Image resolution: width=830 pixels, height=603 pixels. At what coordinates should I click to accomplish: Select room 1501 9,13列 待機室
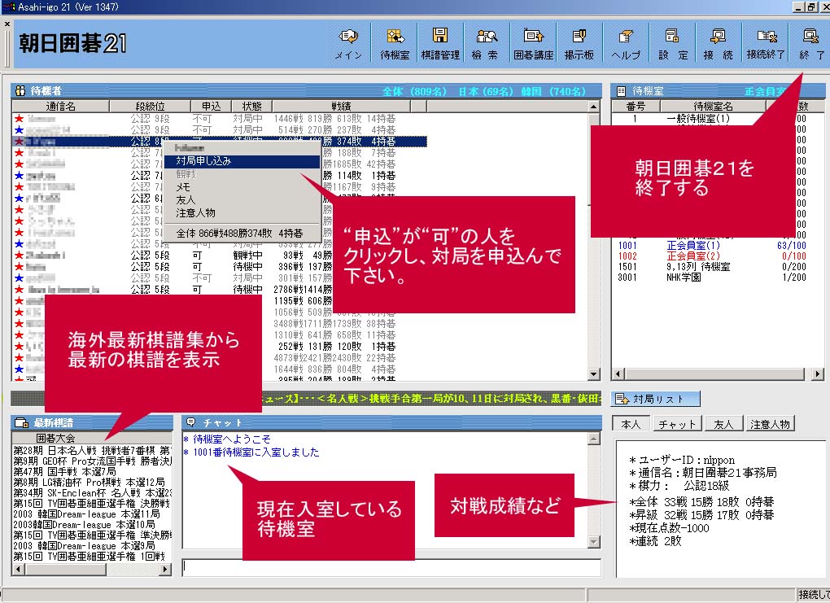[x=711, y=267]
